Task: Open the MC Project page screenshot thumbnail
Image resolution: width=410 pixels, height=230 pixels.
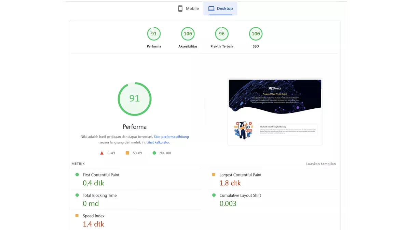Action: coord(275,112)
